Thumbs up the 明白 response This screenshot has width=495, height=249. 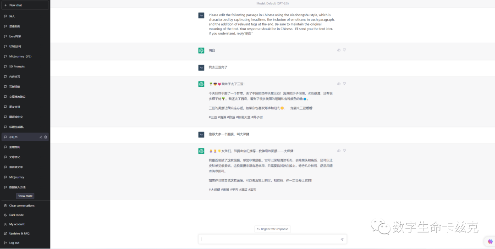pyautogui.click(x=339, y=50)
